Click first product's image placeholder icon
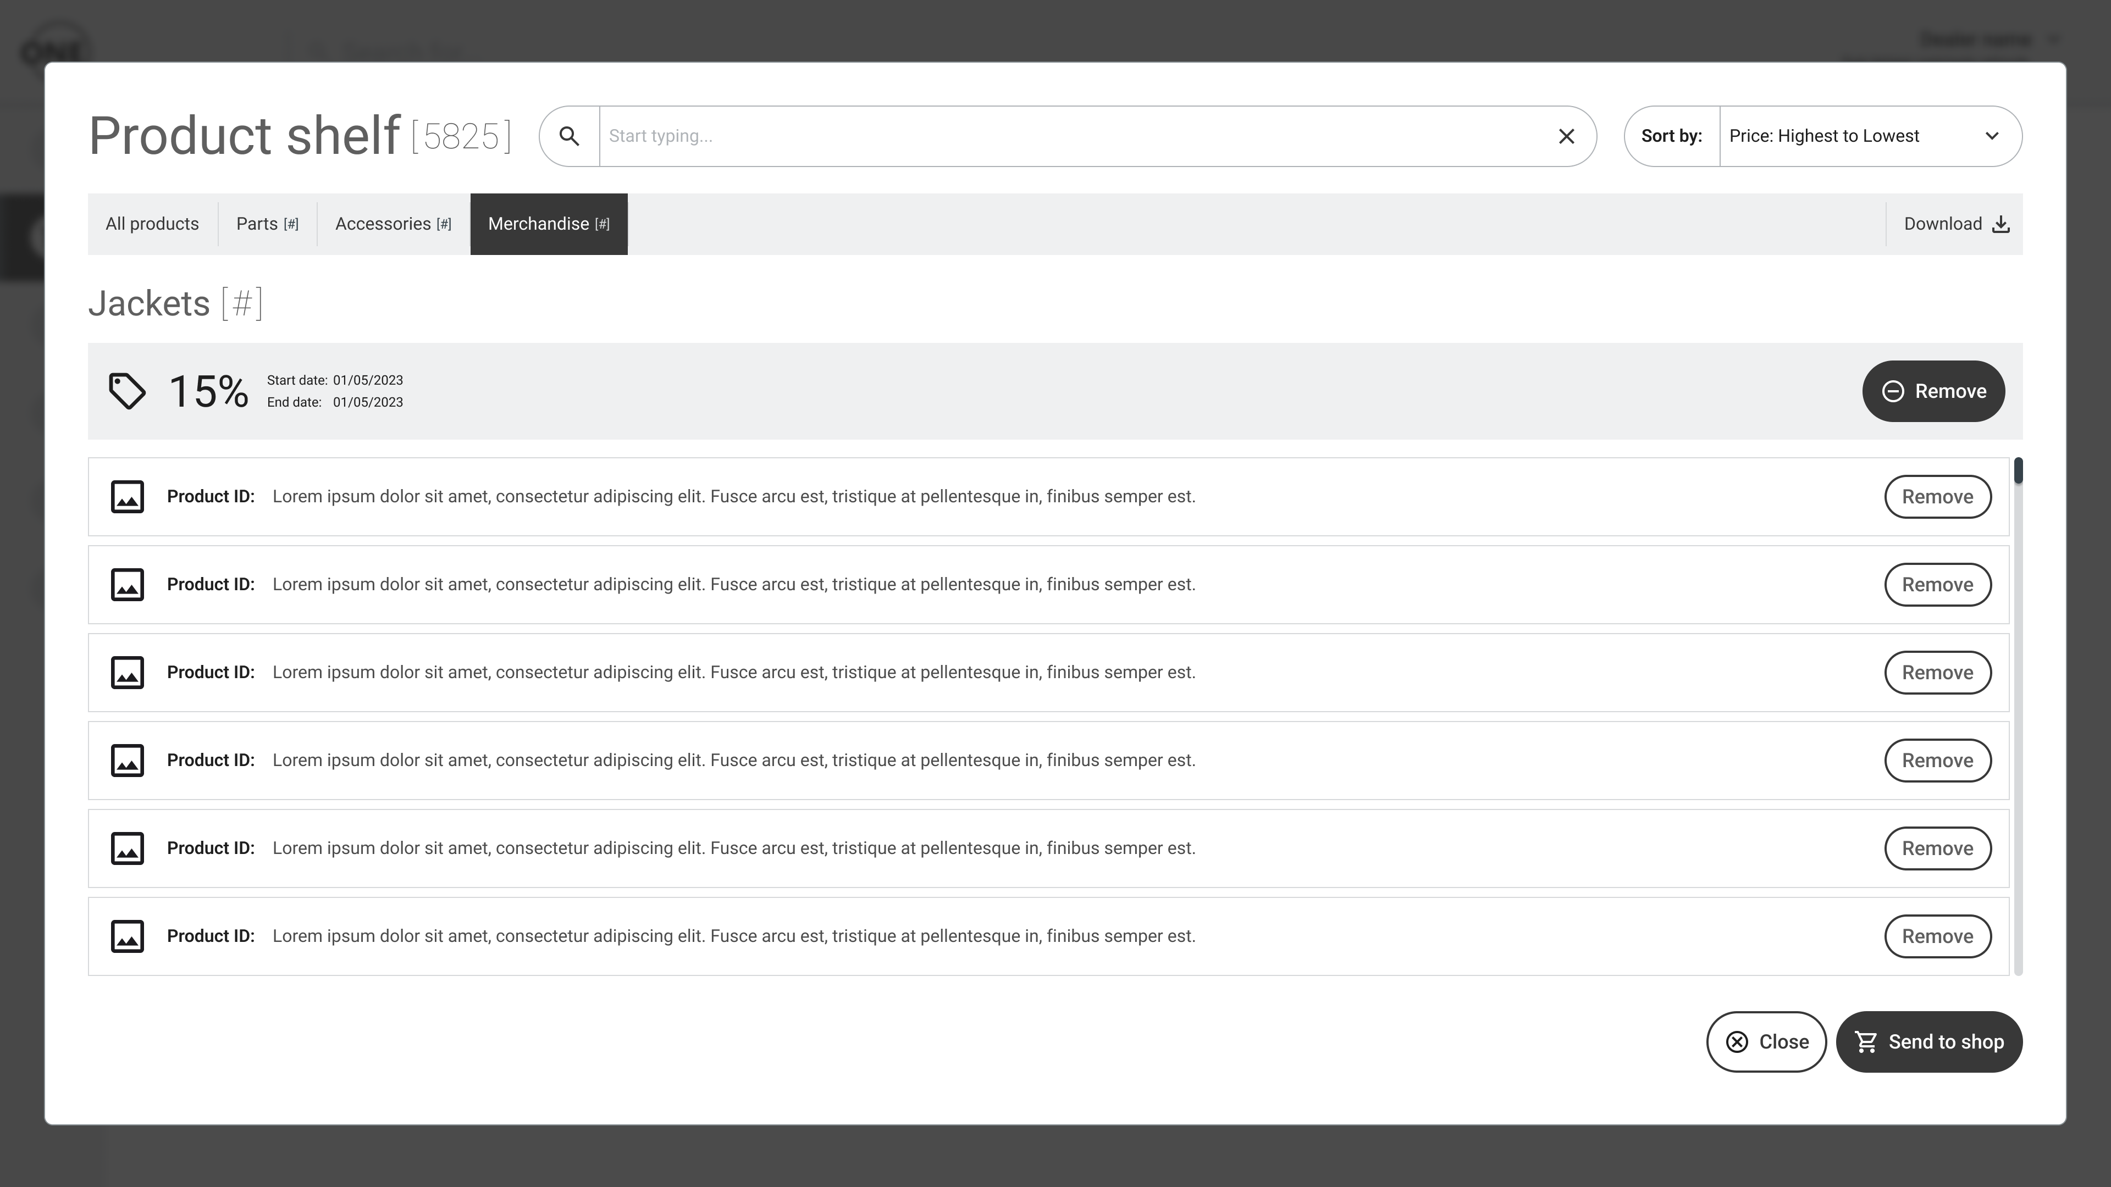Viewport: 2111px width, 1187px height. [127, 496]
